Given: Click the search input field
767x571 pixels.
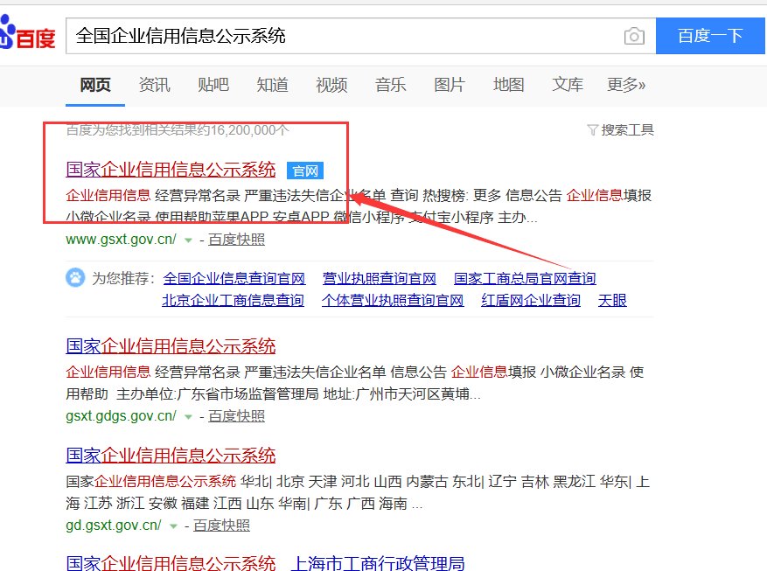Looking at the screenshot, I should click(x=341, y=36).
